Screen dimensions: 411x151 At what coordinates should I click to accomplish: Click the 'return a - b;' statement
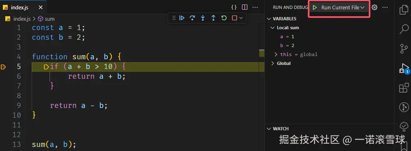[79, 106]
